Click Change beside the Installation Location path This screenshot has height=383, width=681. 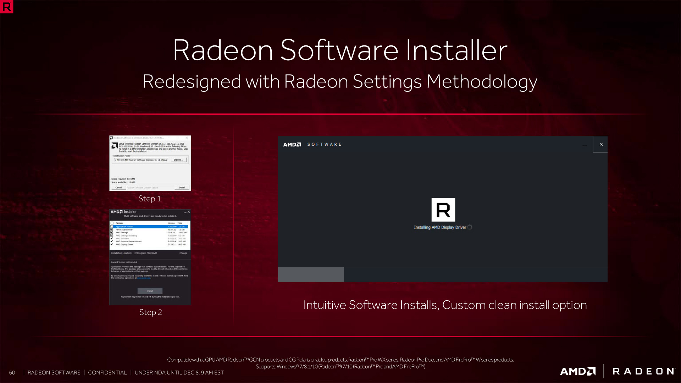click(x=183, y=253)
